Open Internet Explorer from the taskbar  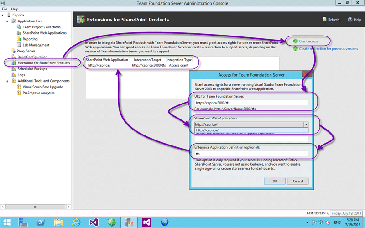76,223
